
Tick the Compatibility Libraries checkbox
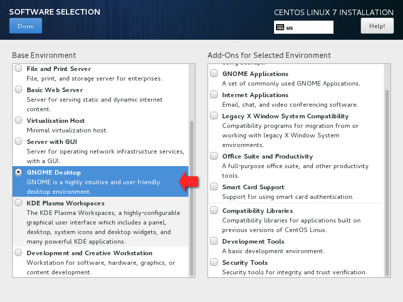click(x=214, y=210)
